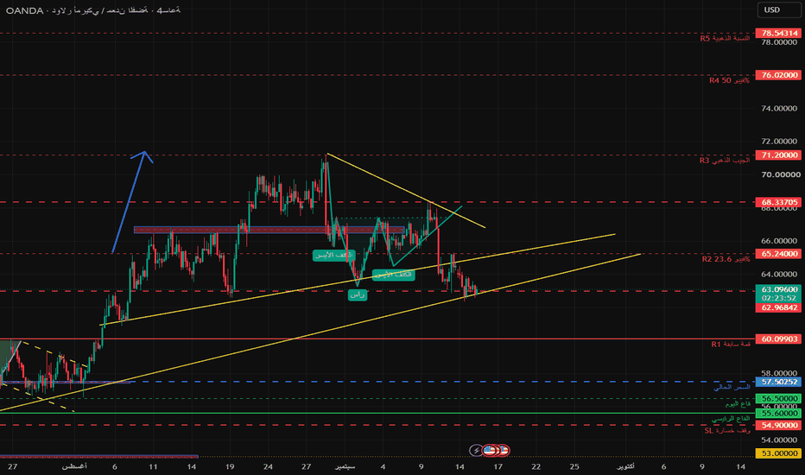
Task: Click the R1 قمة سابقة line label
Action: [731, 344]
